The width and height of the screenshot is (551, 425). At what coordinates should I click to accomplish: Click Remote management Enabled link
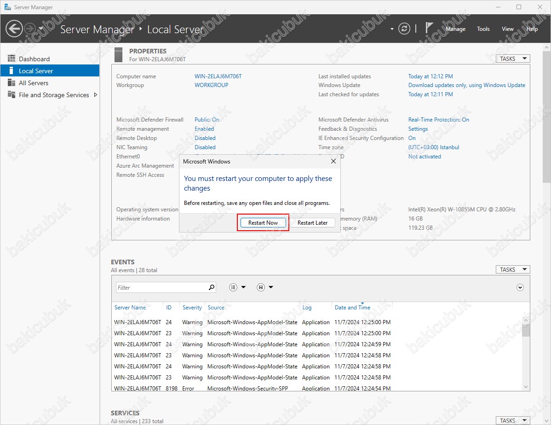click(x=204, y=129)
